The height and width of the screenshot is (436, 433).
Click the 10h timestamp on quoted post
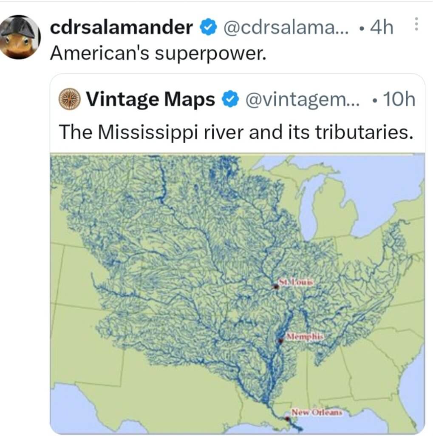pyautogui.click(x=399, y=100)
